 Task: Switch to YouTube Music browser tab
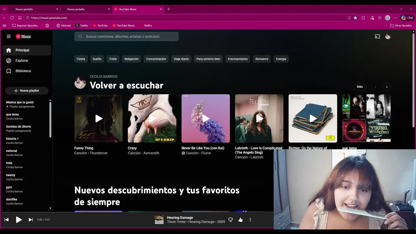[x=138, y=9]
